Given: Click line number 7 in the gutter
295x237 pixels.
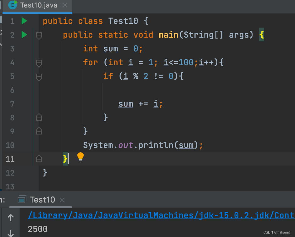Looking at the screenshot, I should point(12,104).
